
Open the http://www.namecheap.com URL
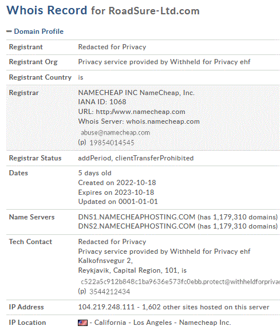[x=140, y=112]
